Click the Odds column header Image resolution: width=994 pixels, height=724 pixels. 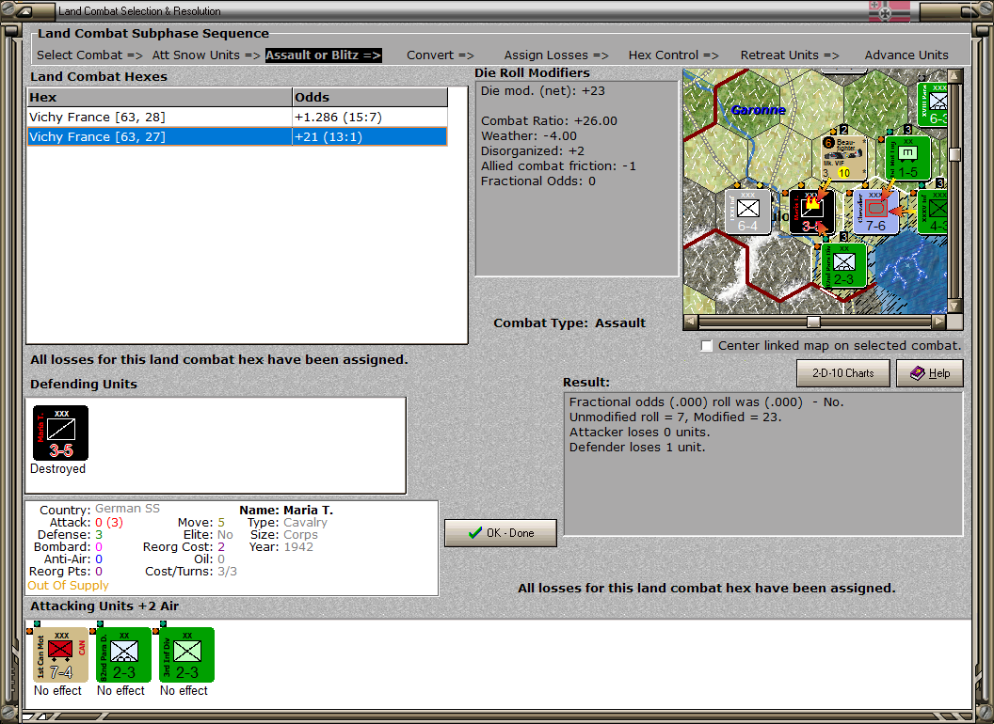click(x=370, y=97)
